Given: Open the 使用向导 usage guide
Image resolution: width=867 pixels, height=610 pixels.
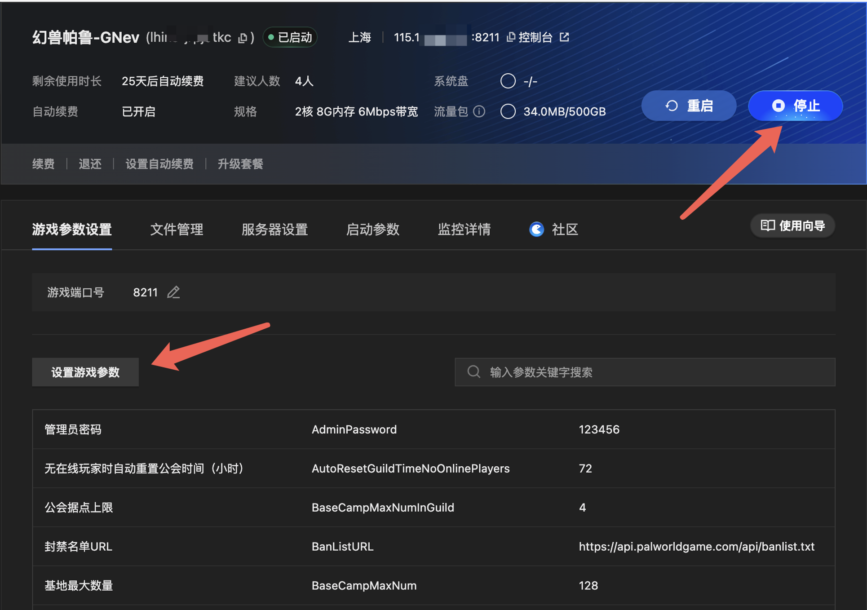Looking at the screenshot, I should pyautogui.click(x=792, y=225).
